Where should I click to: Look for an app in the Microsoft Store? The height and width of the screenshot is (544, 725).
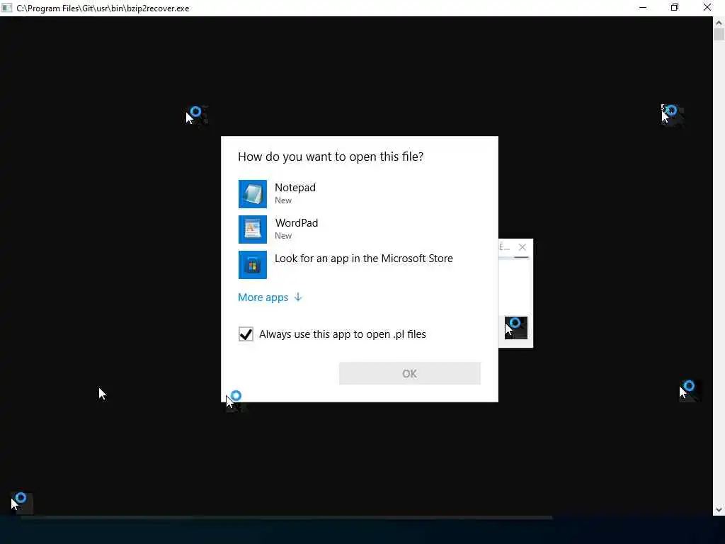pyautogui.click(x=359, y=265)
